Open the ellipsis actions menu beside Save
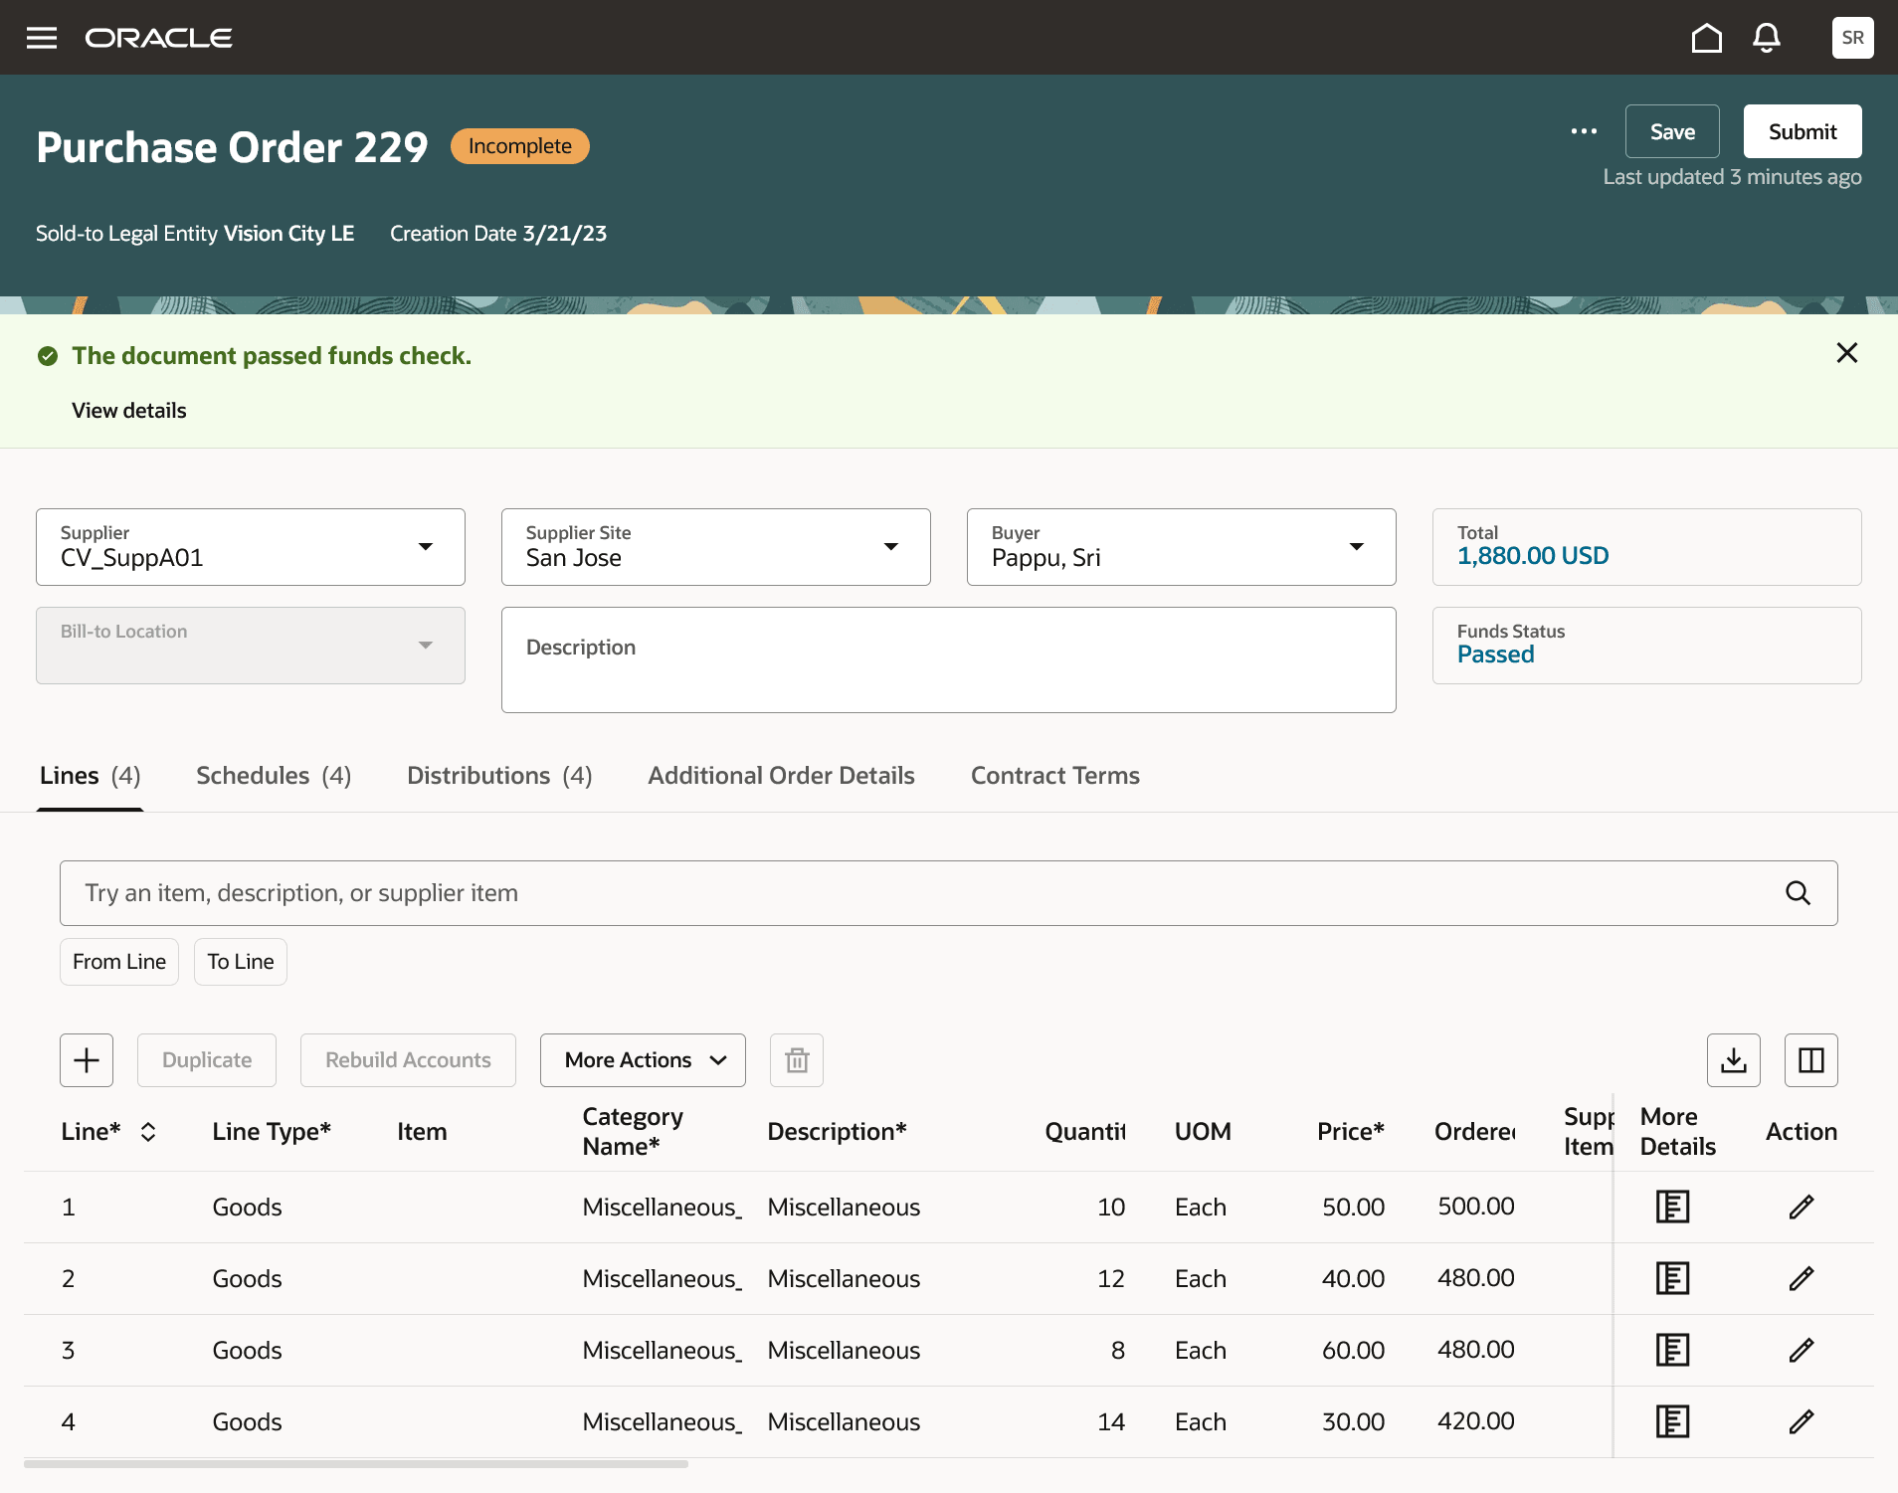1898x1493 pixels. (x=1583, y=130)
